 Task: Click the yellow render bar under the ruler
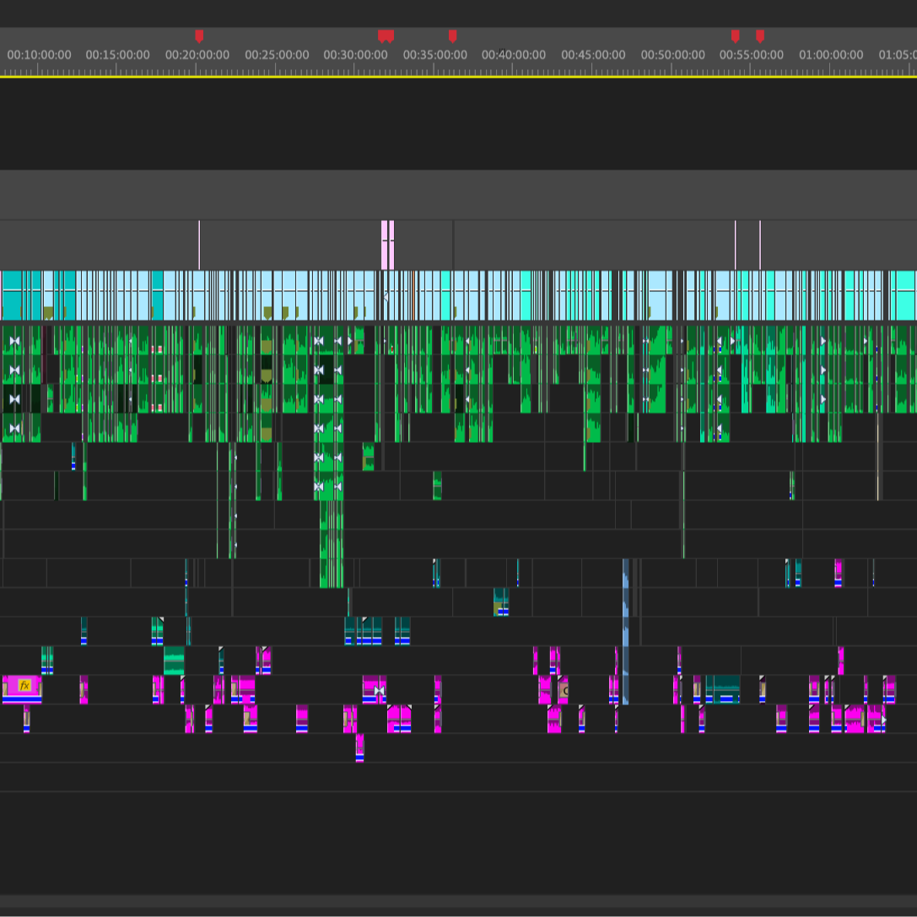[459, 77]
